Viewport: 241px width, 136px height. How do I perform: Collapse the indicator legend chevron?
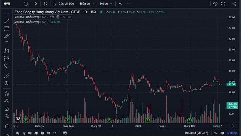pos(18,27)
